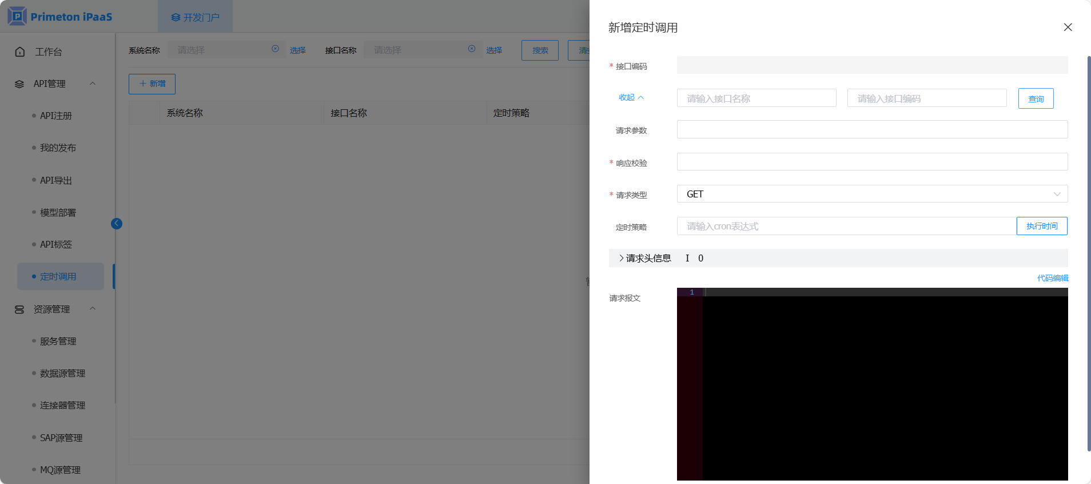Collapse the sidebar with the blue arrow
Viewport: 1091px width, 484px height.
click(117, 224)
